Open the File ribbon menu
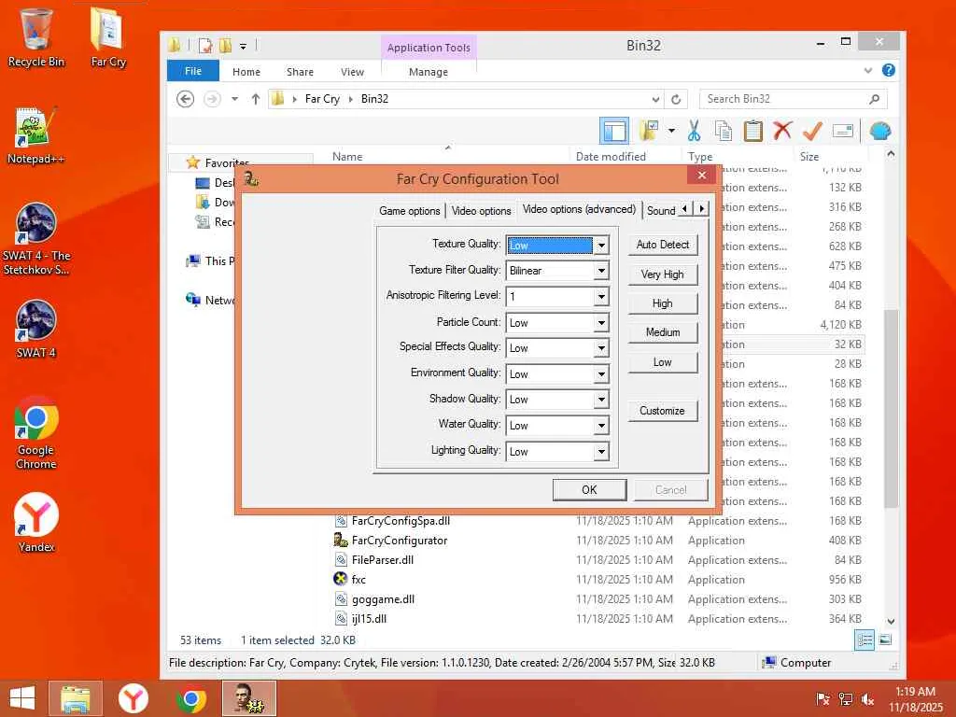The image size is (956, 717). coord(193,71)
